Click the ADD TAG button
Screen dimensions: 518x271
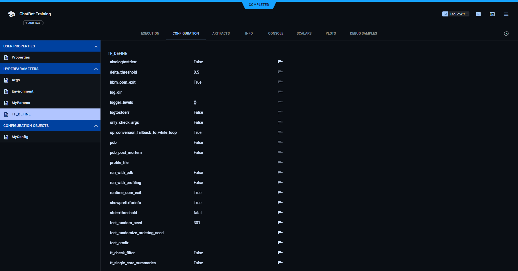32,23
